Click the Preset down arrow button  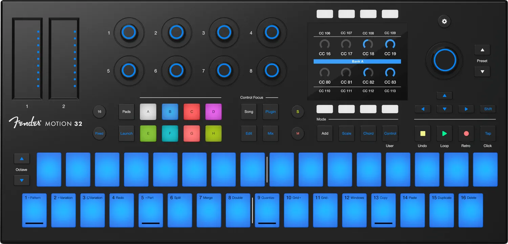[482, 72]
